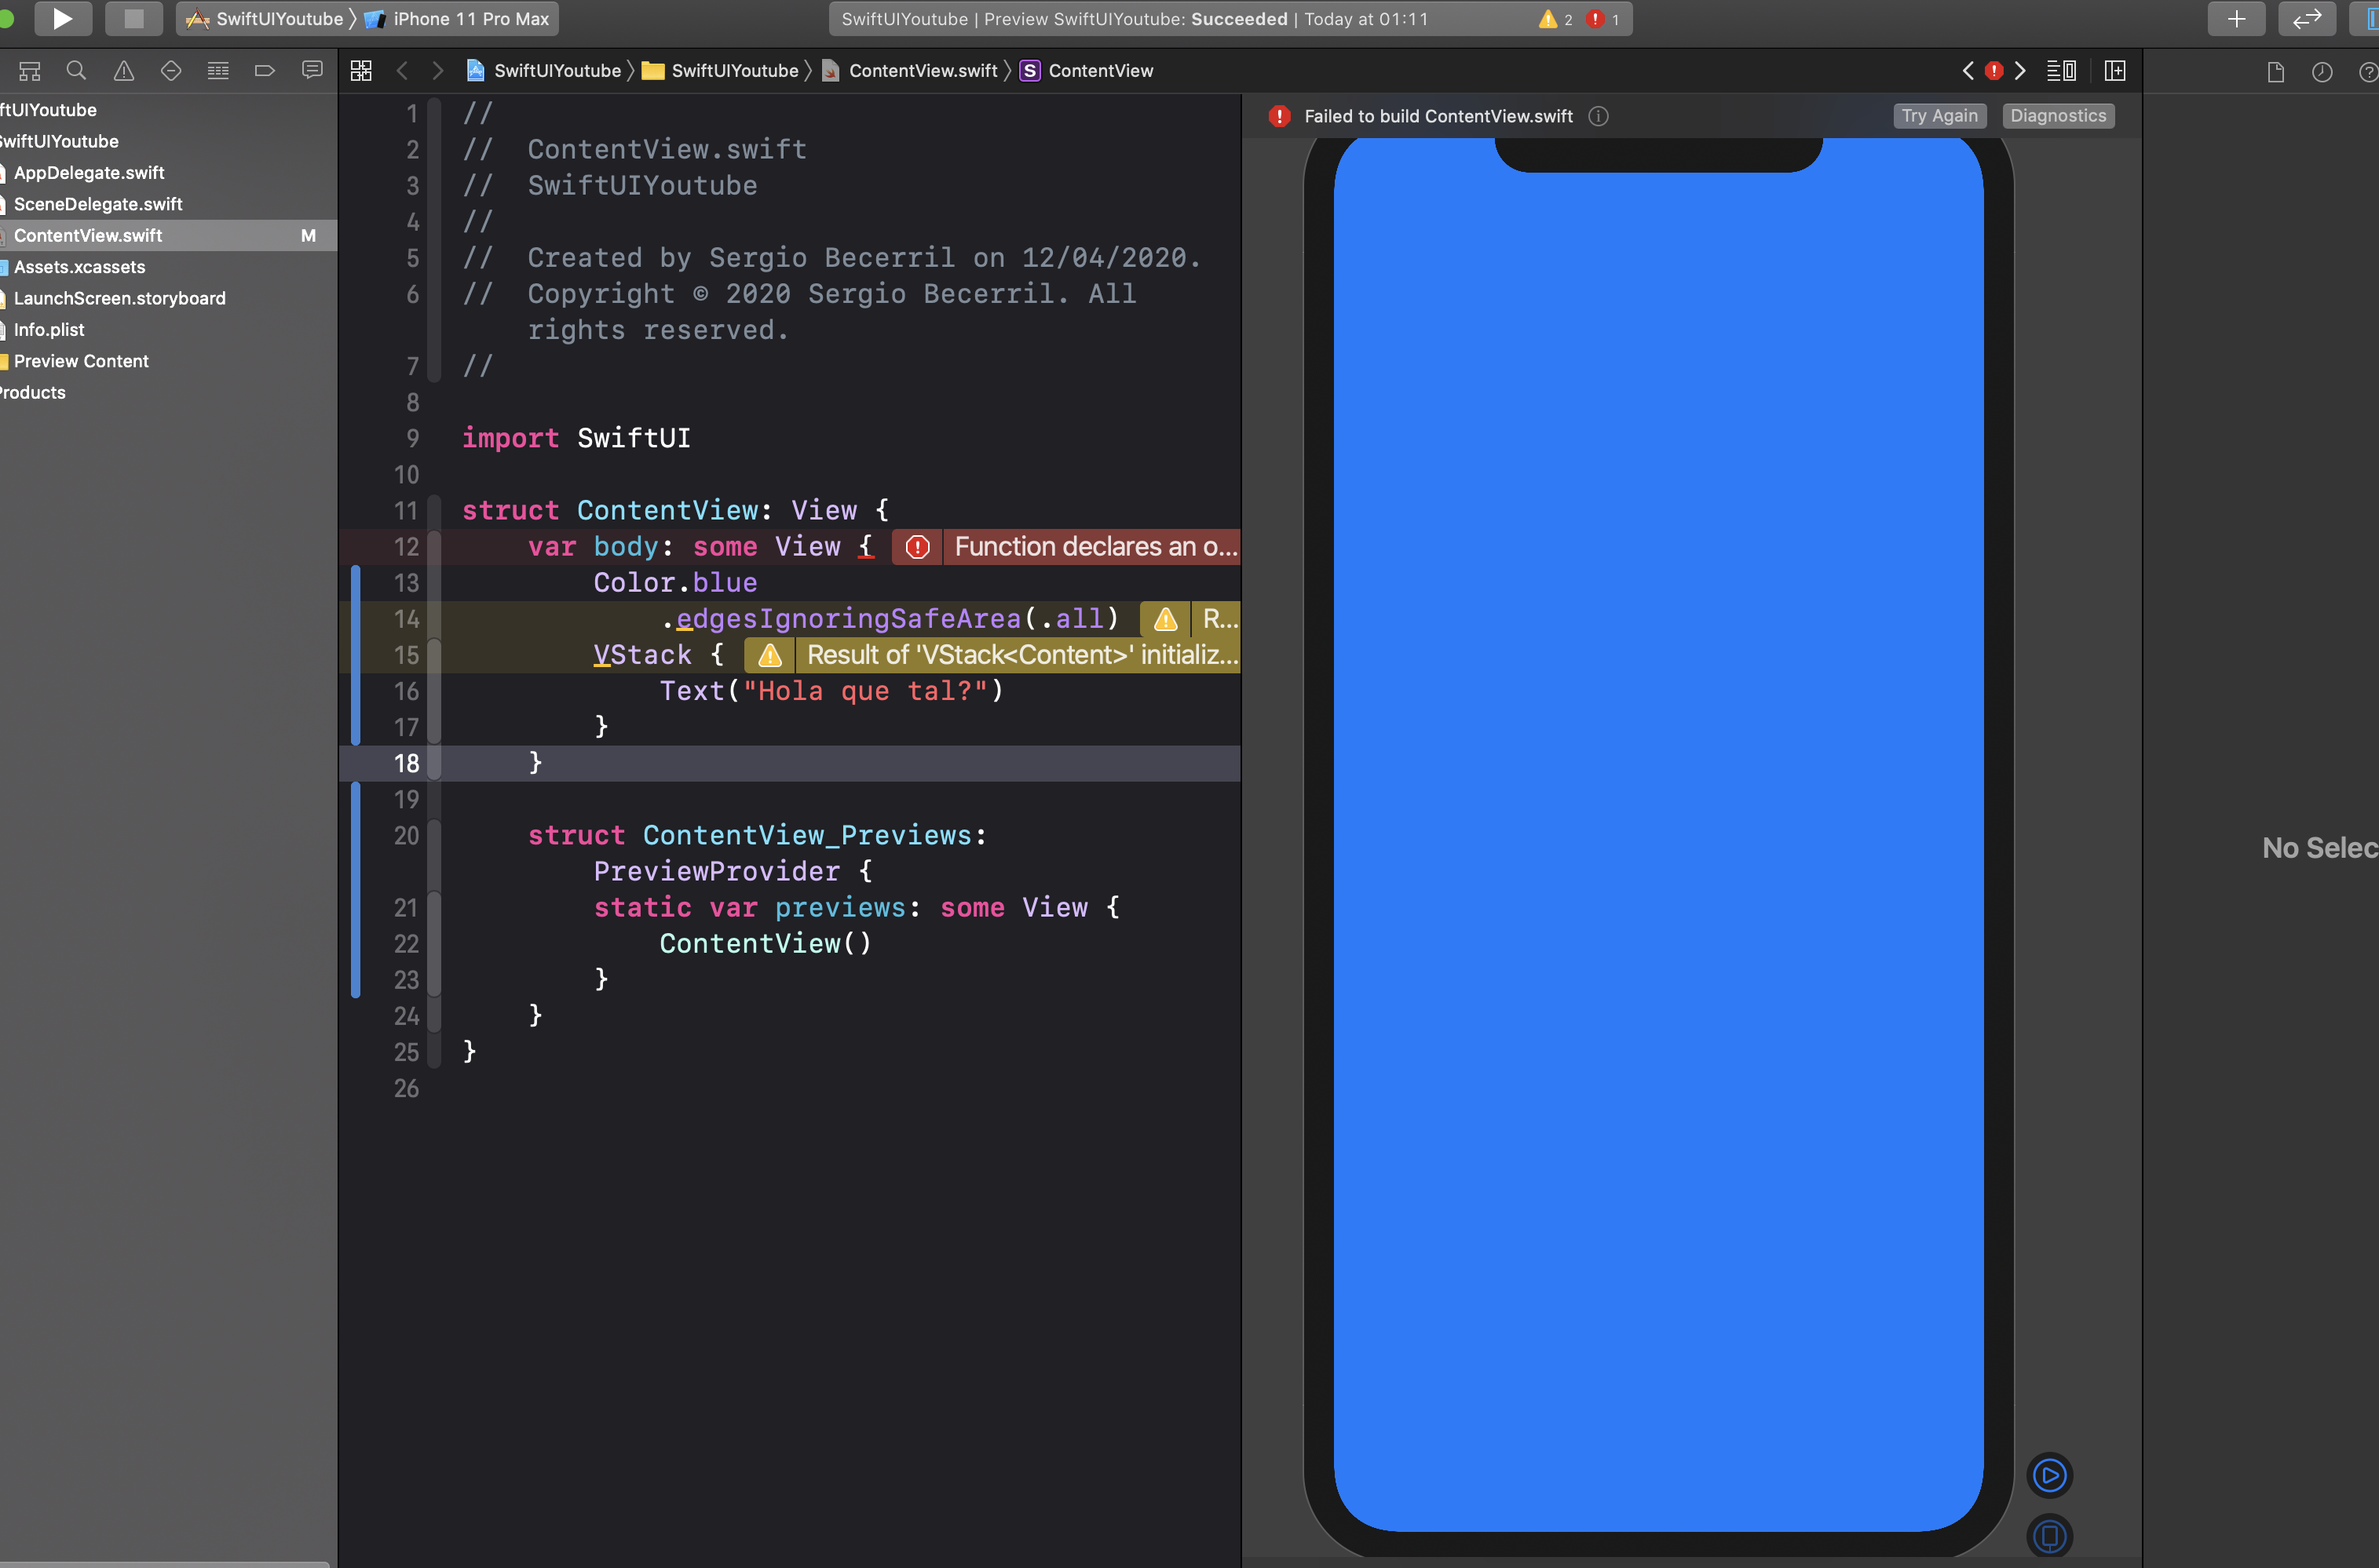The width and height of the screenshot is (2379, 1568).
Task: Click the build status activity text
Action: tap(1135, 19)
